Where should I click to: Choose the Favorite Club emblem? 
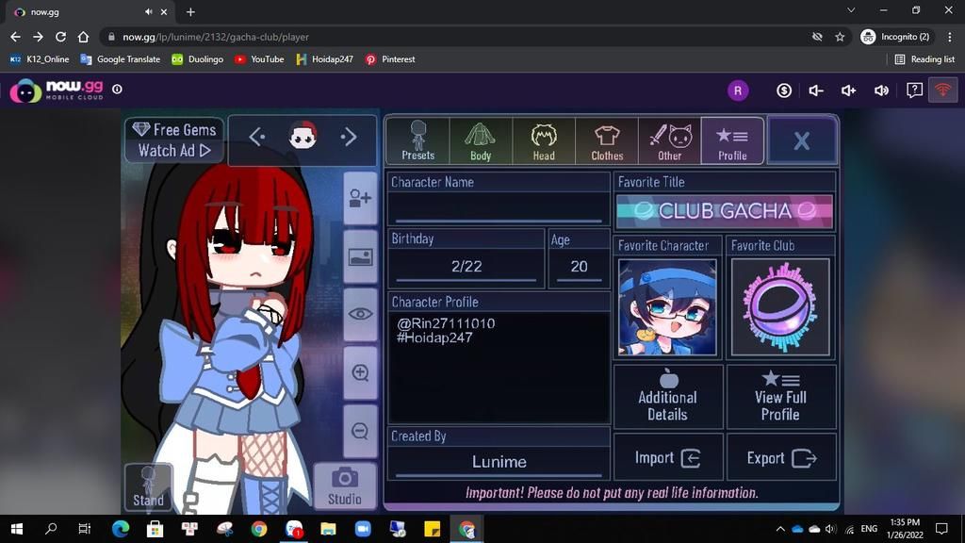[x=780, y=307]
